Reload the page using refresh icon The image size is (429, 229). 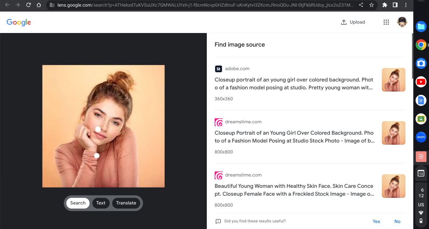[28, 5]
